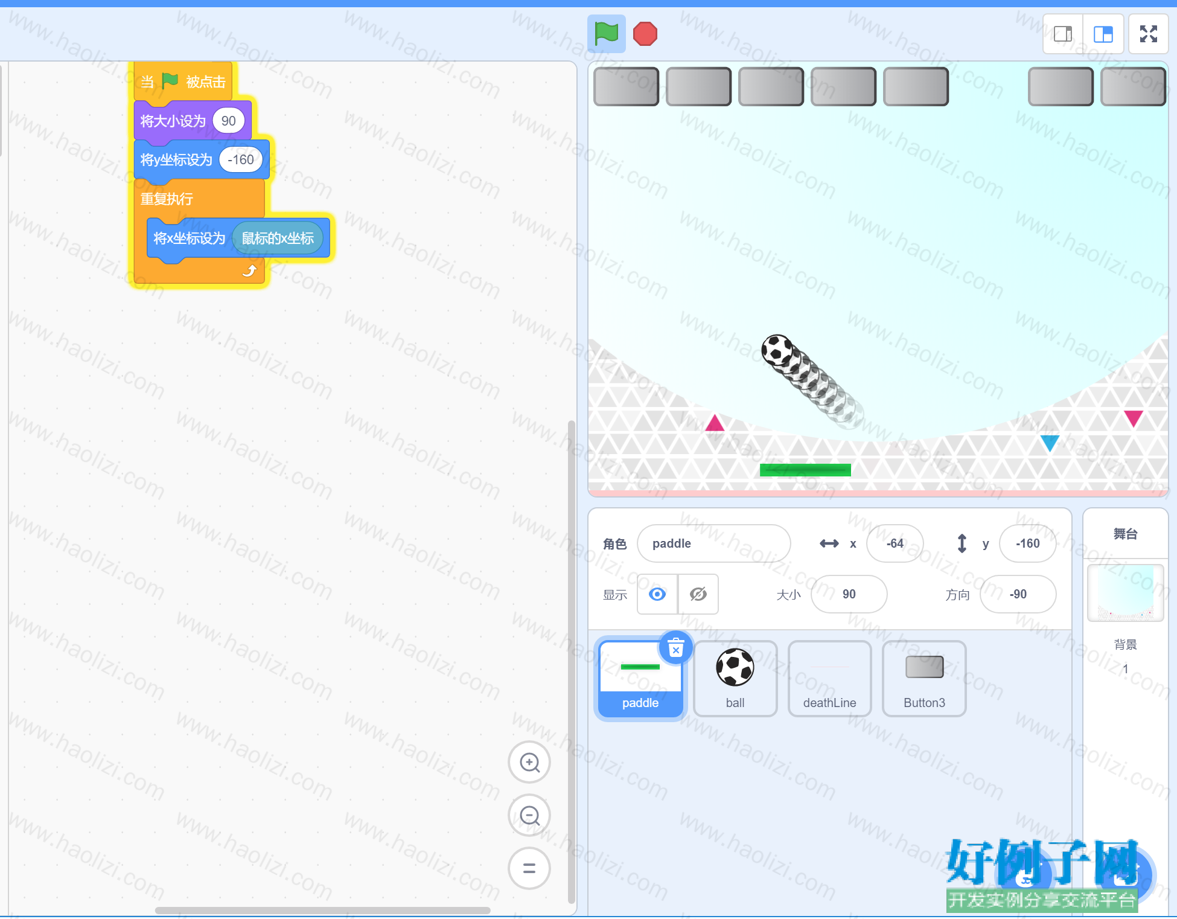Click the mouse x reporter block

[x=278, y=239]
